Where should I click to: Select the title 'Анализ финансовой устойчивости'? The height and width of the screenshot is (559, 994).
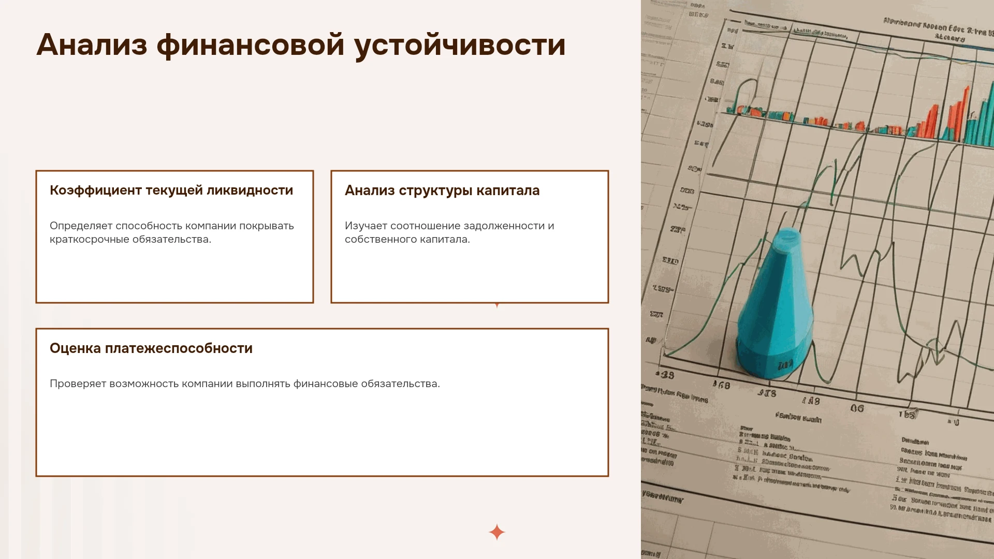pyautogui.click(x=301, y=45)
